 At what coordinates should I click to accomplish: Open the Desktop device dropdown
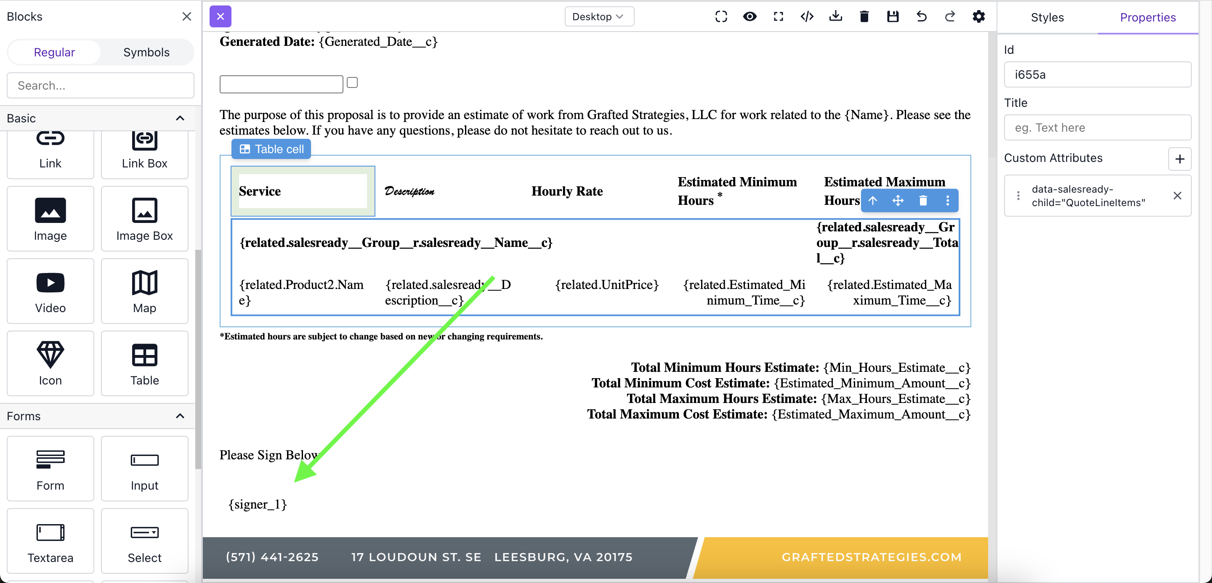[x=598, y=17]
